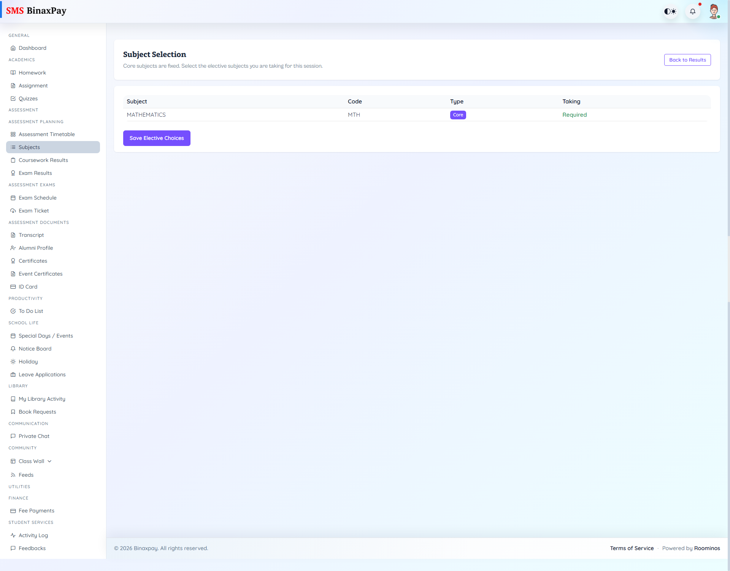This screenshot has width=730, height=571.
Task: Select Subjects in the sidebar menu
Action: [x=29, y=147]
